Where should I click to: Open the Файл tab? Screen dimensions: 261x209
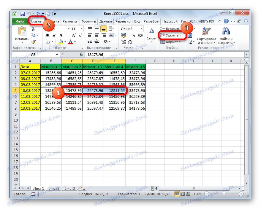click(x=20, y=21)
